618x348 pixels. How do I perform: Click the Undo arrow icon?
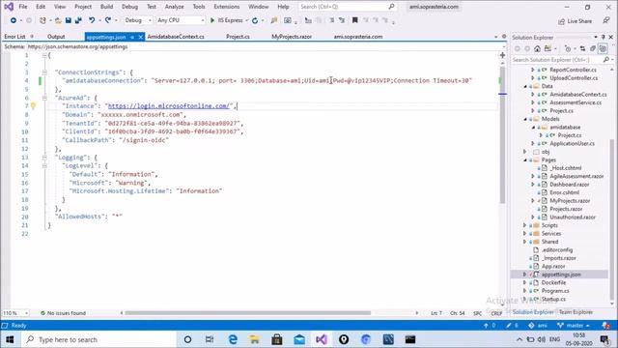pyautogui.click(x=92, y=20)
